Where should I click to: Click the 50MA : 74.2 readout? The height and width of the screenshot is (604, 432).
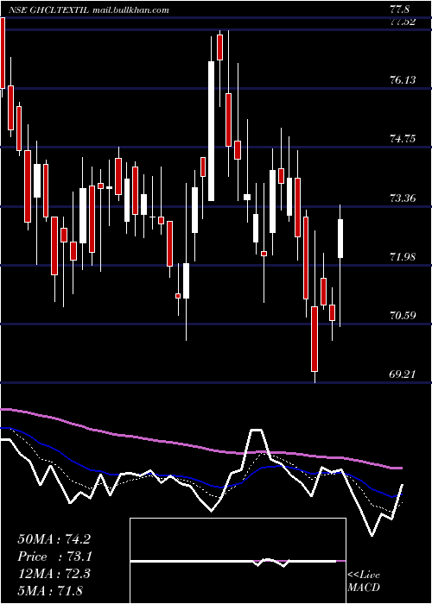(54, 539)
